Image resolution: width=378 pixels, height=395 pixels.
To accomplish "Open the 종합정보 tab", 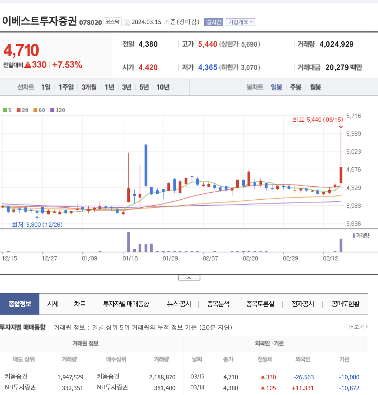I will [20, 304].
